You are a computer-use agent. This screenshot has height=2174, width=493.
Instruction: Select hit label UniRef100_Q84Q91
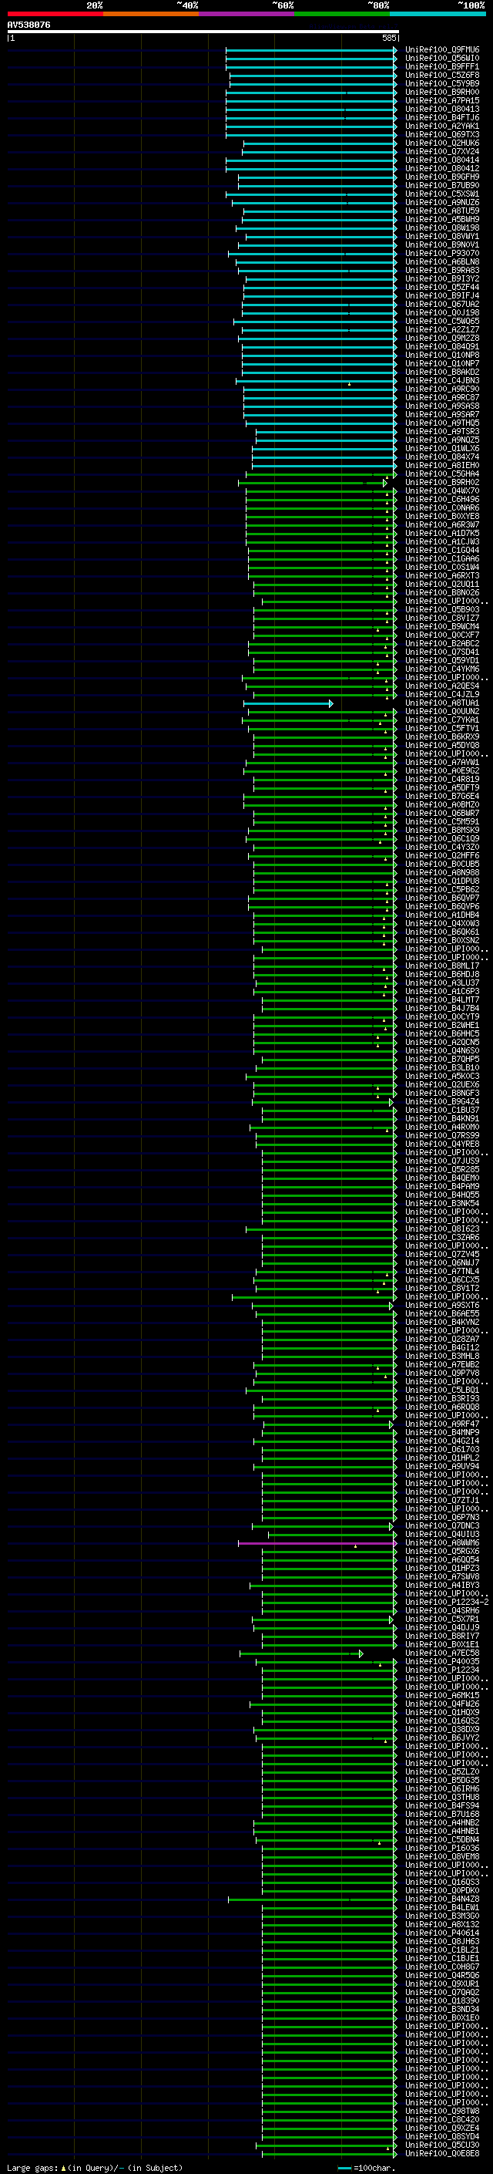(x=441, y=346)
